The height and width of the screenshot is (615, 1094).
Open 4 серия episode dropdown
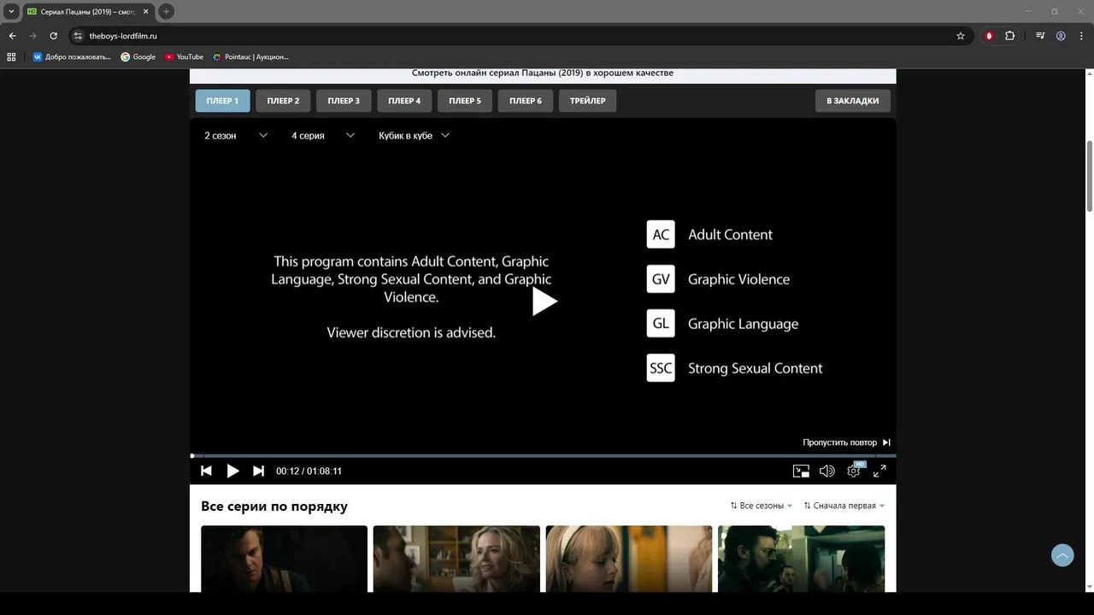pyautogui.click(x=323, y=136)
